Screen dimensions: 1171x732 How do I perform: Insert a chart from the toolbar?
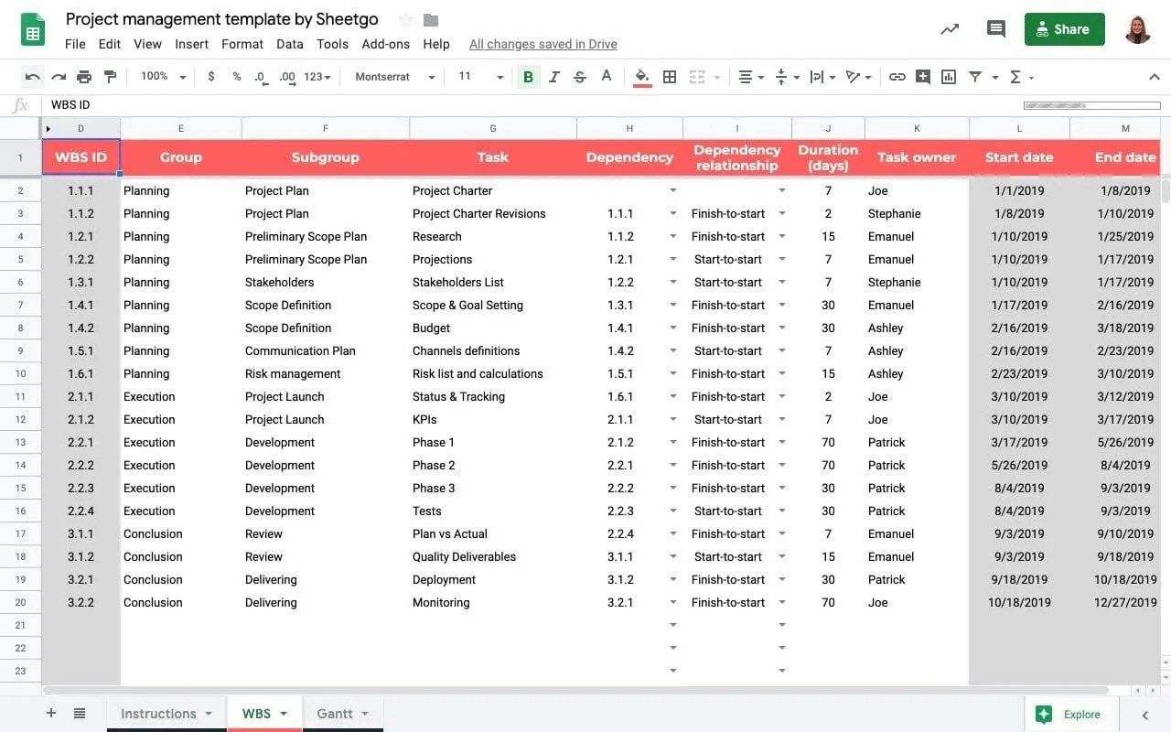pyautogui.click(x=949, y=77)
